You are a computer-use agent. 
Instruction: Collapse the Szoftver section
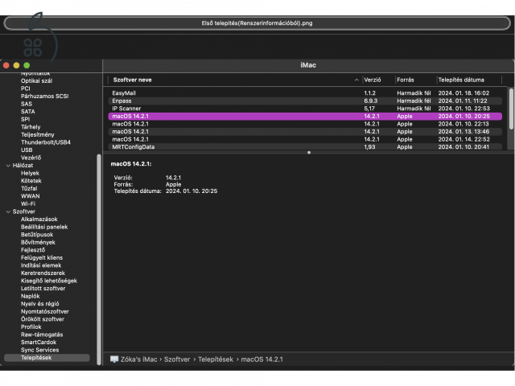point(8,211)
